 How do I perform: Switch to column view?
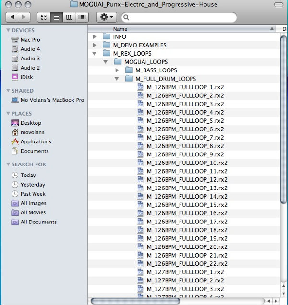click(x=69, y=17)
